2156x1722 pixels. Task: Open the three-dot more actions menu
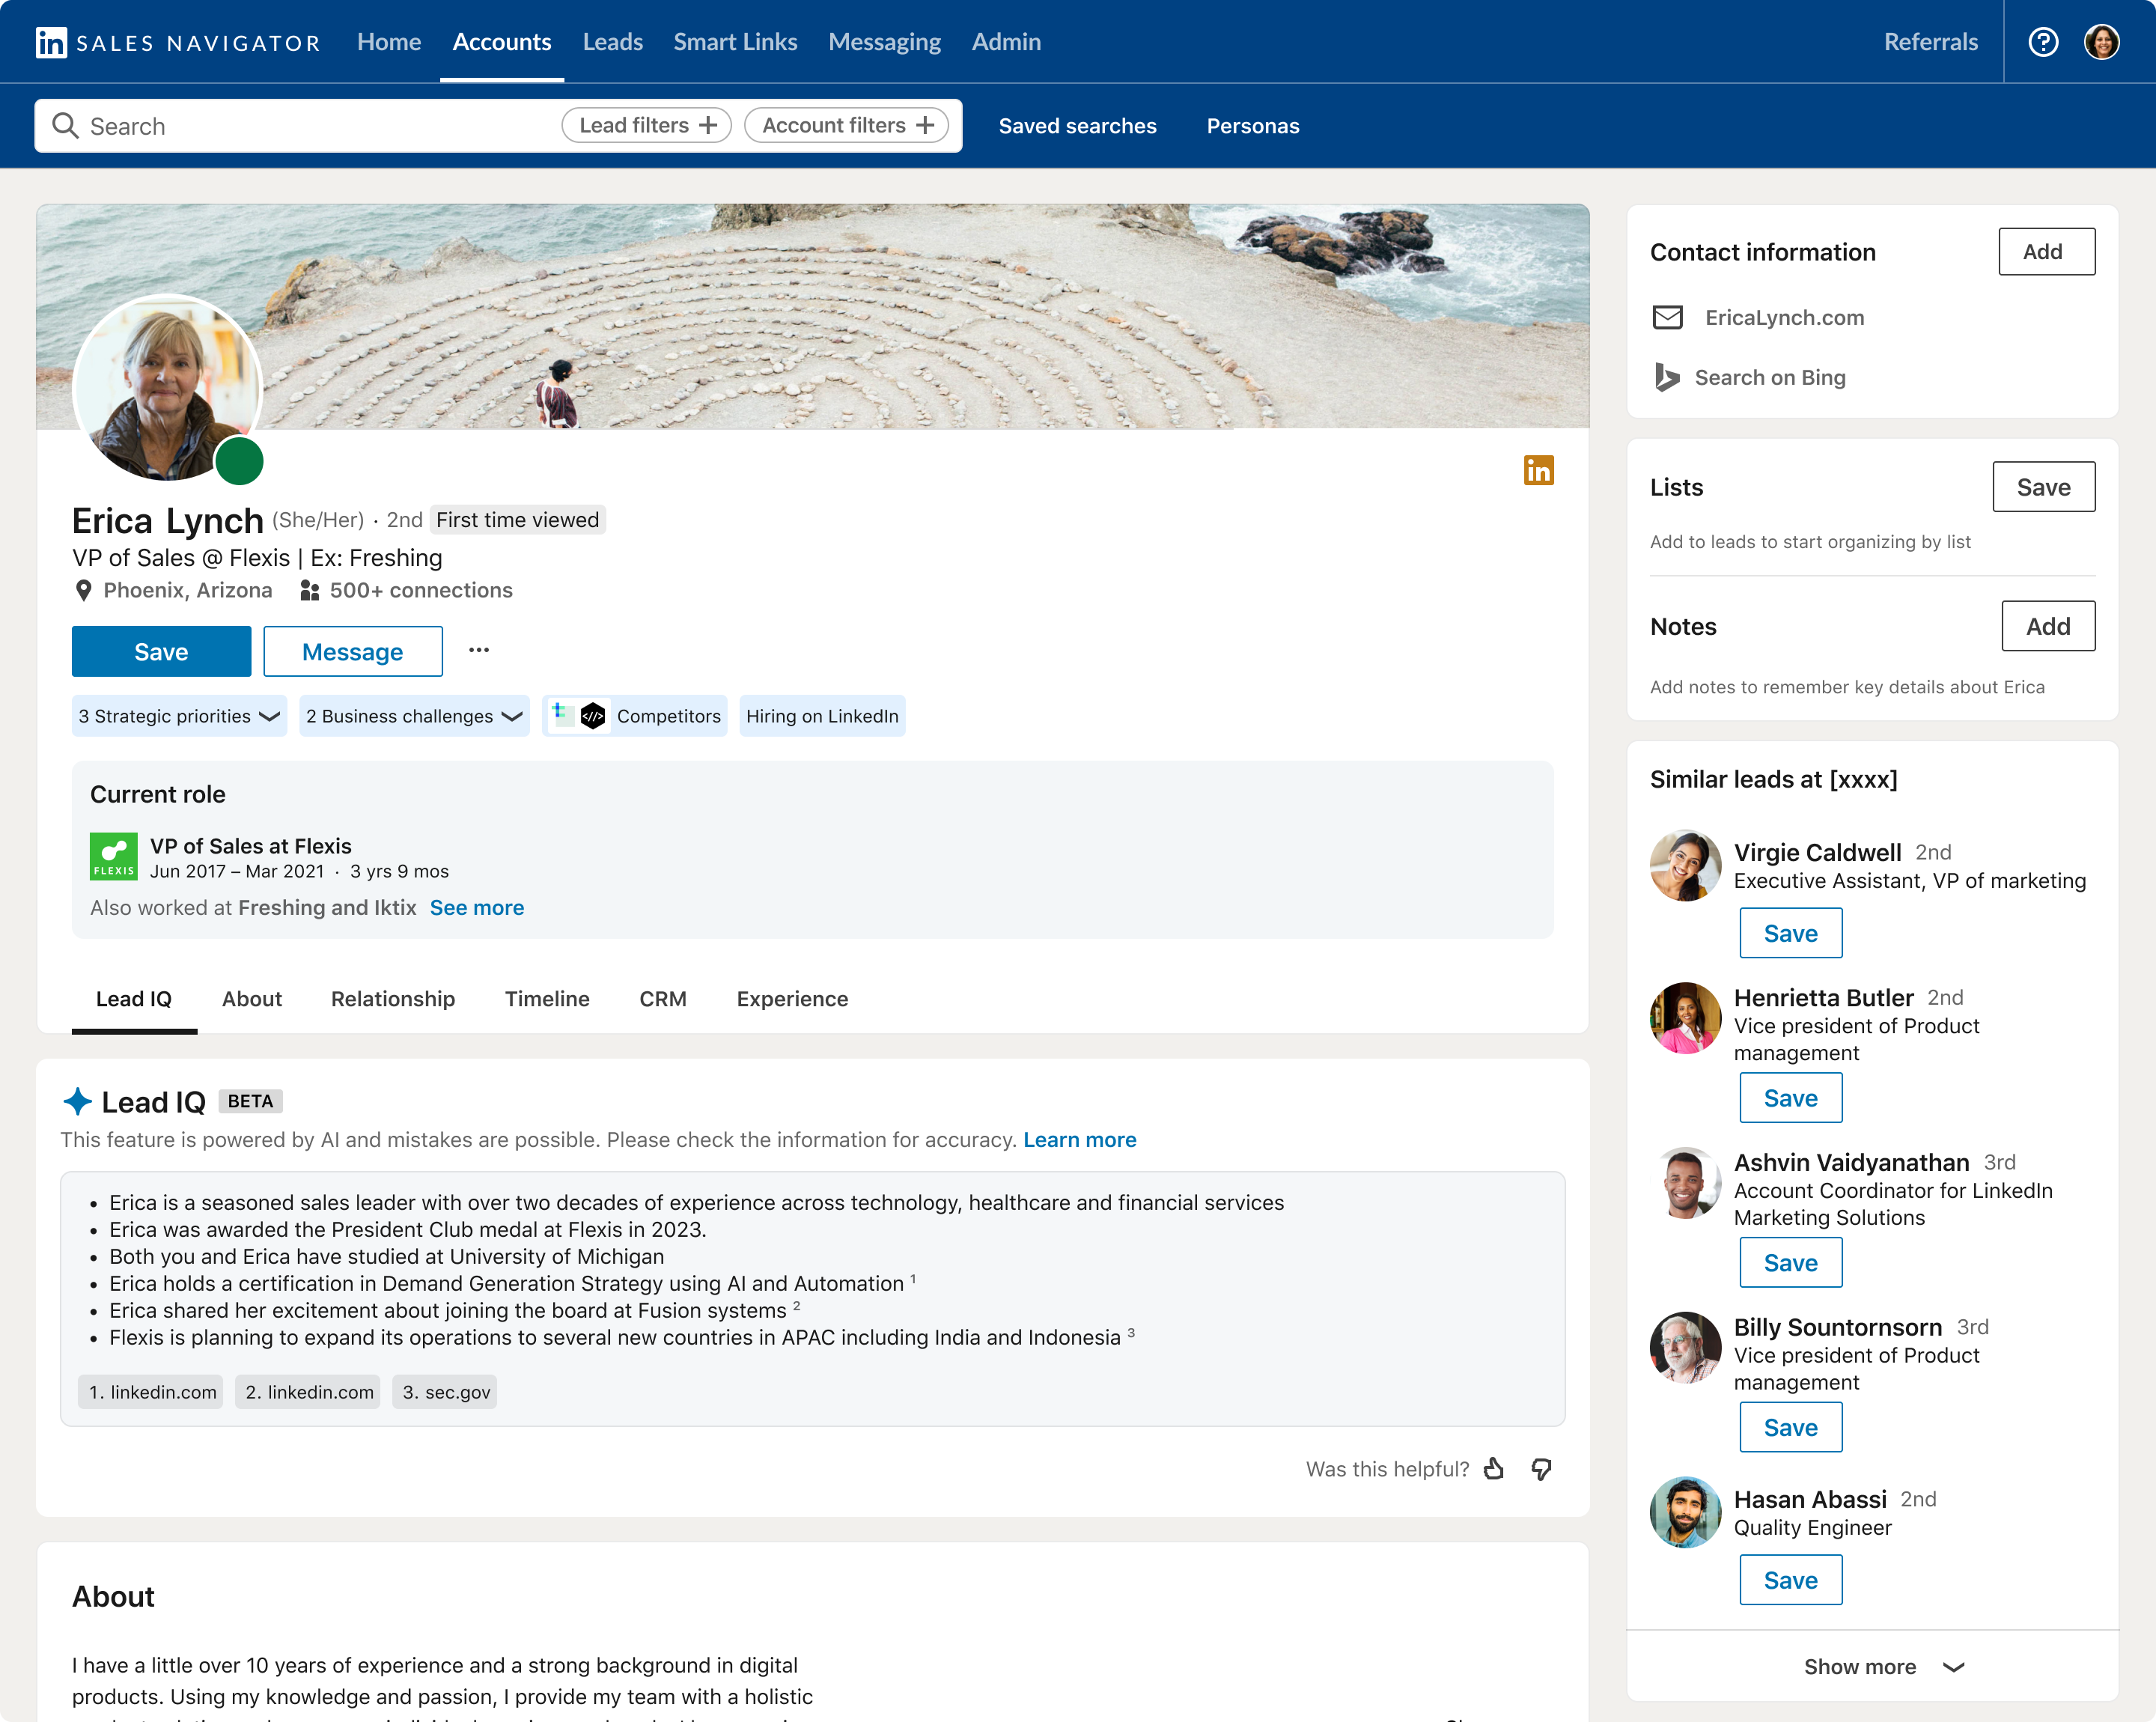pyautogui.click(x=479, y=651)
